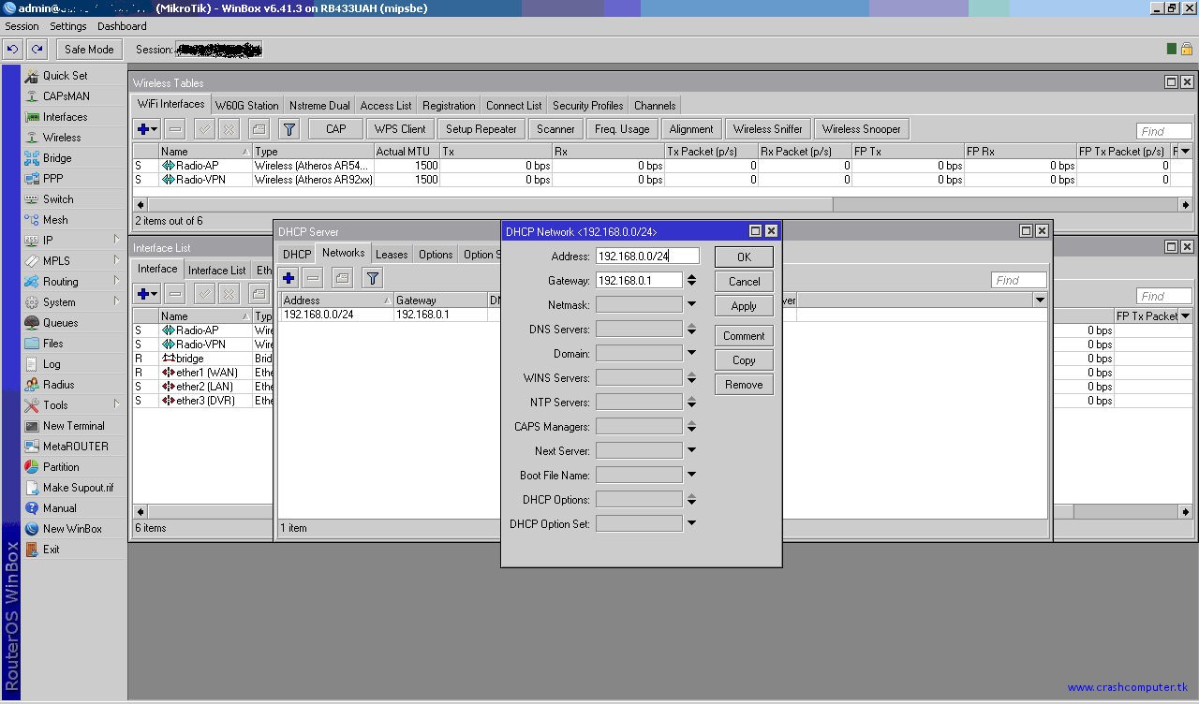Expand the Netmask field arrow
This screenshot has width=1199, height=704.
(691, 304)
